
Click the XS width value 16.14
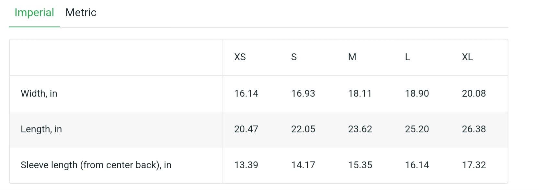(246, 94)
